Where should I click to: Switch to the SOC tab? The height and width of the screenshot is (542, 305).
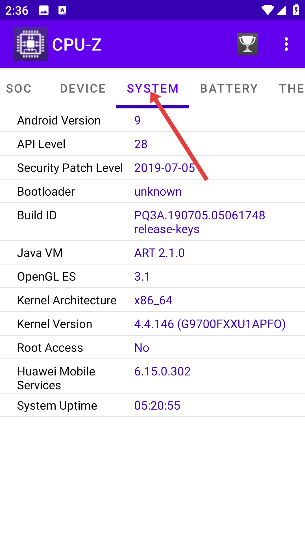point(19,89)
